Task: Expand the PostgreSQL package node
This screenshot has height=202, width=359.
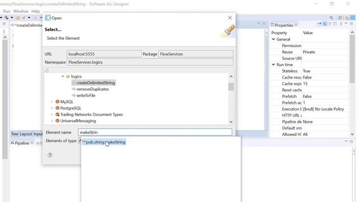Action: [52, 108]
